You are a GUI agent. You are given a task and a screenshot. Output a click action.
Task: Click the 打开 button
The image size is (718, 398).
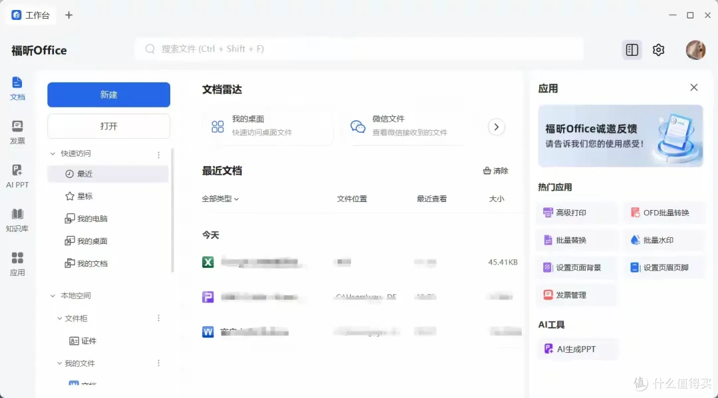[108, 126]
